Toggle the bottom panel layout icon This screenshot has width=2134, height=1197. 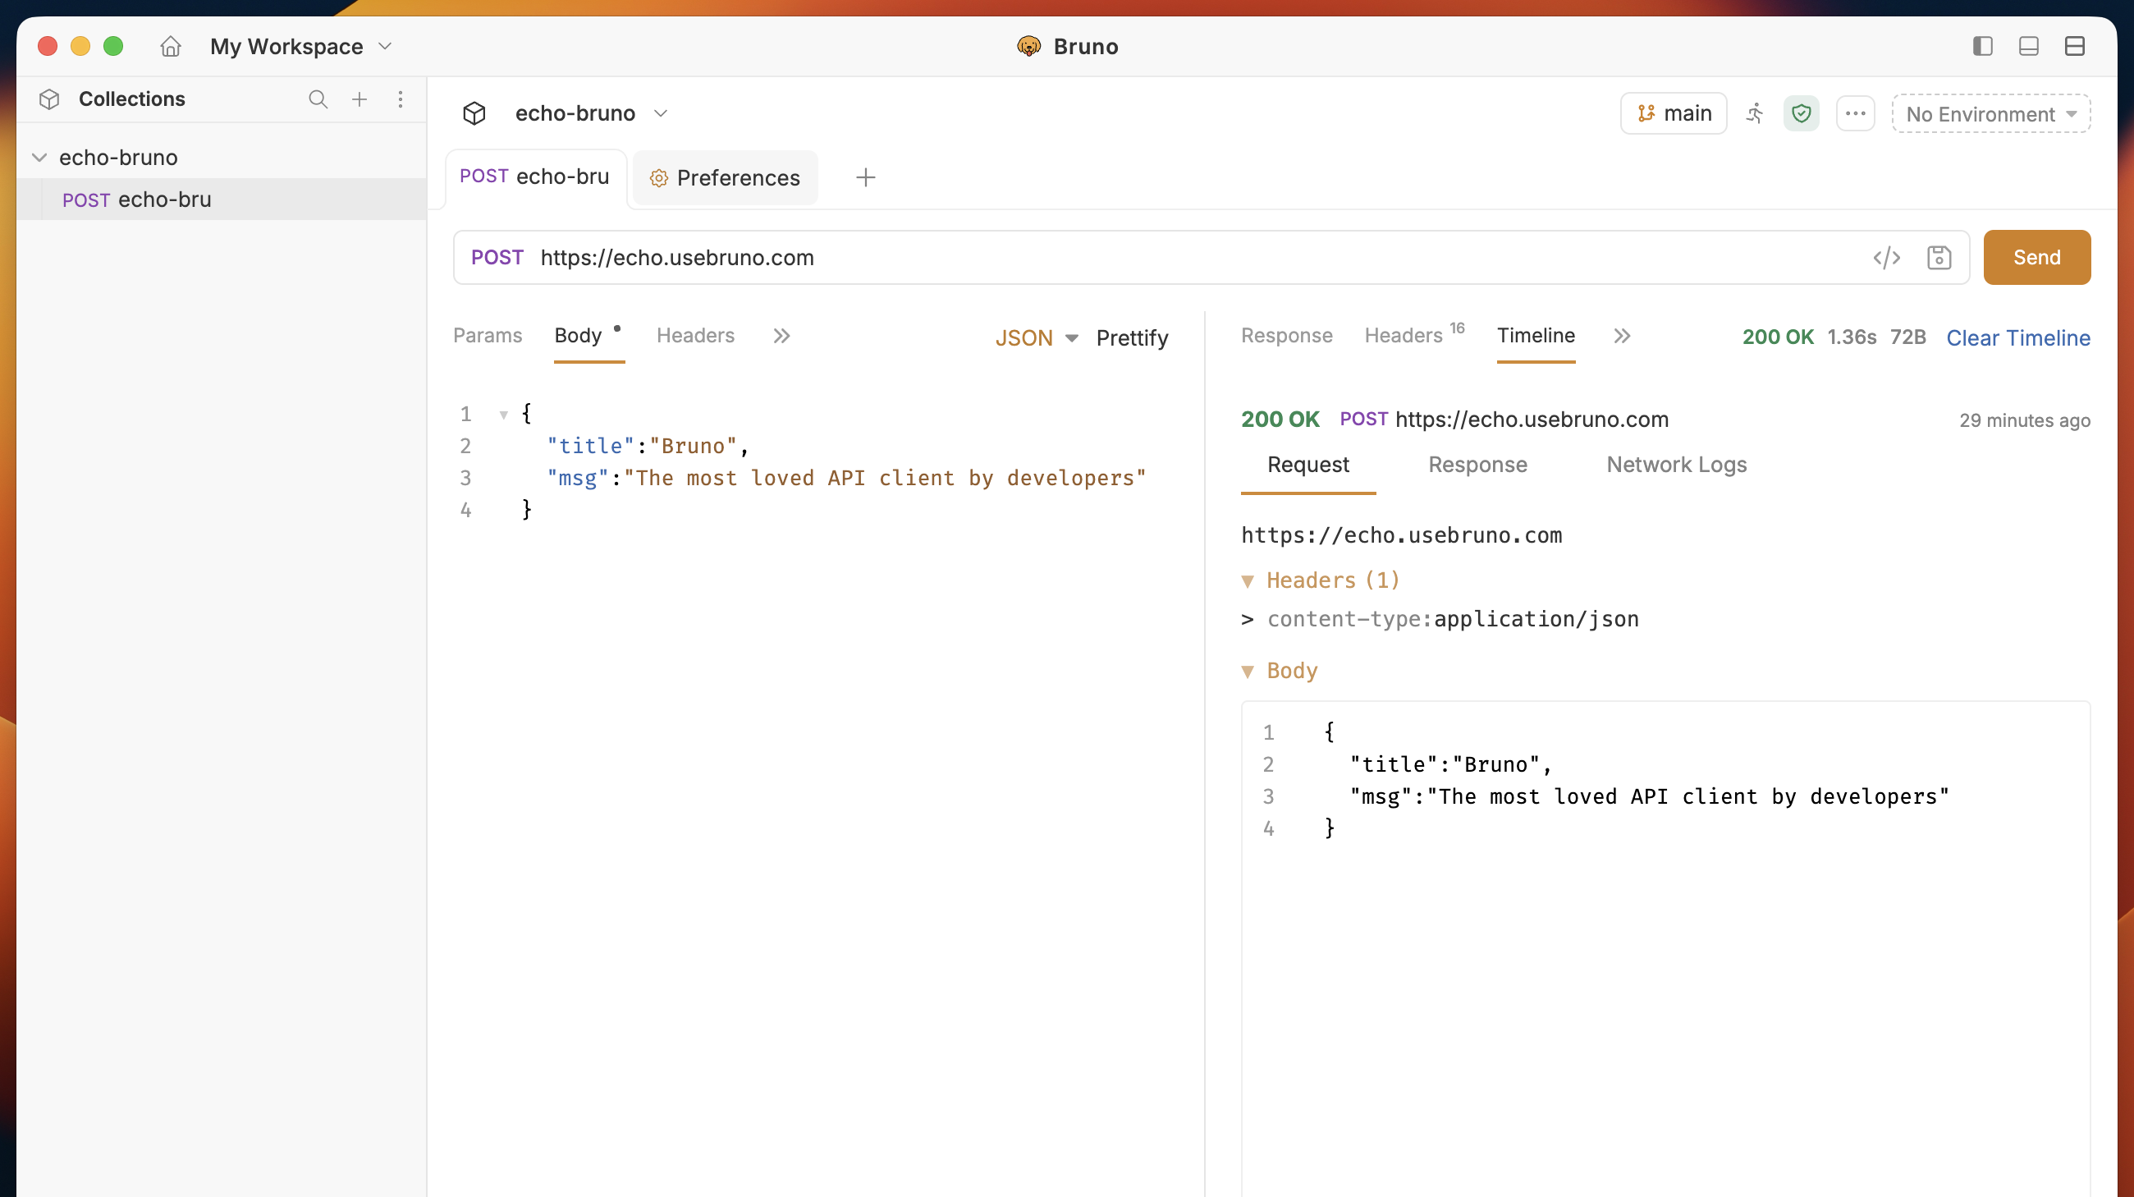point(2029,47)
